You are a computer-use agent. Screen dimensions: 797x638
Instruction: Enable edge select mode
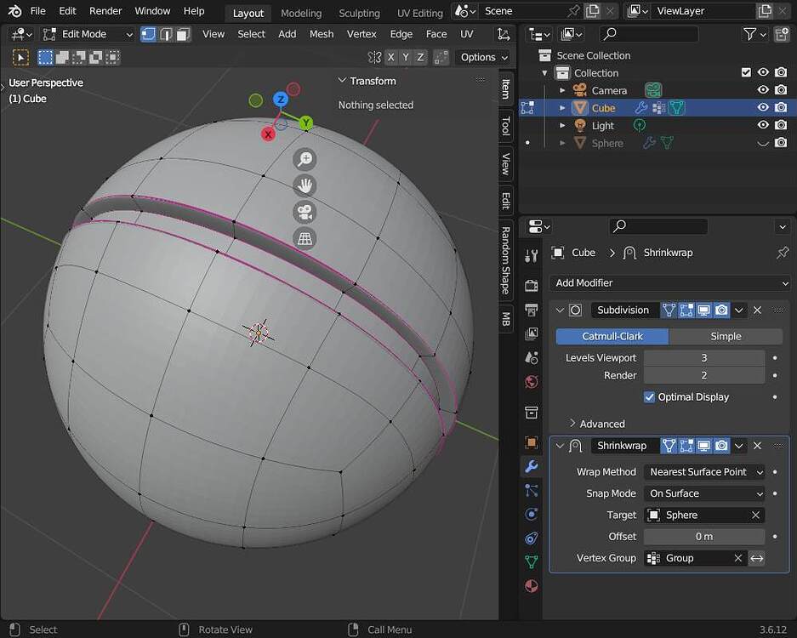coord(166,34)
